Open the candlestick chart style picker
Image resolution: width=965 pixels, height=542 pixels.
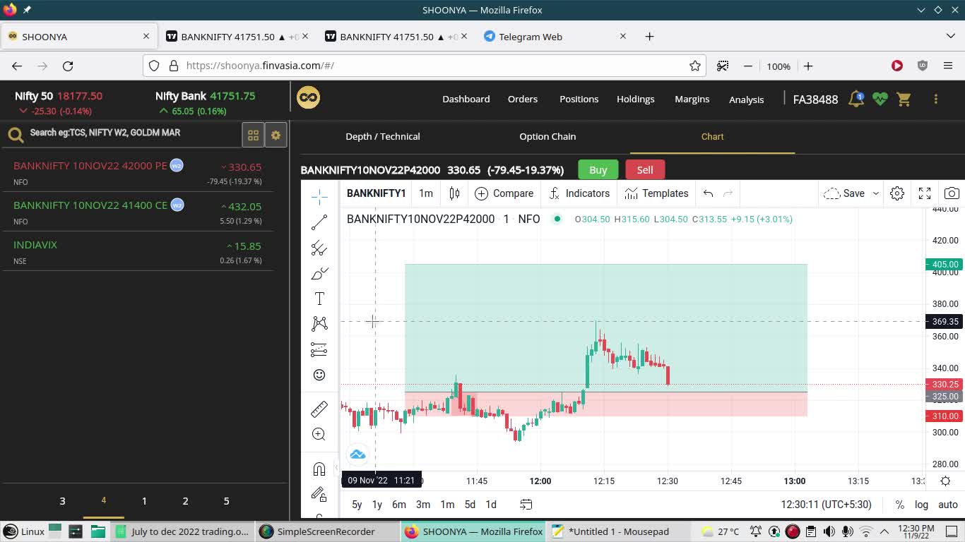(x=454, y=193)
